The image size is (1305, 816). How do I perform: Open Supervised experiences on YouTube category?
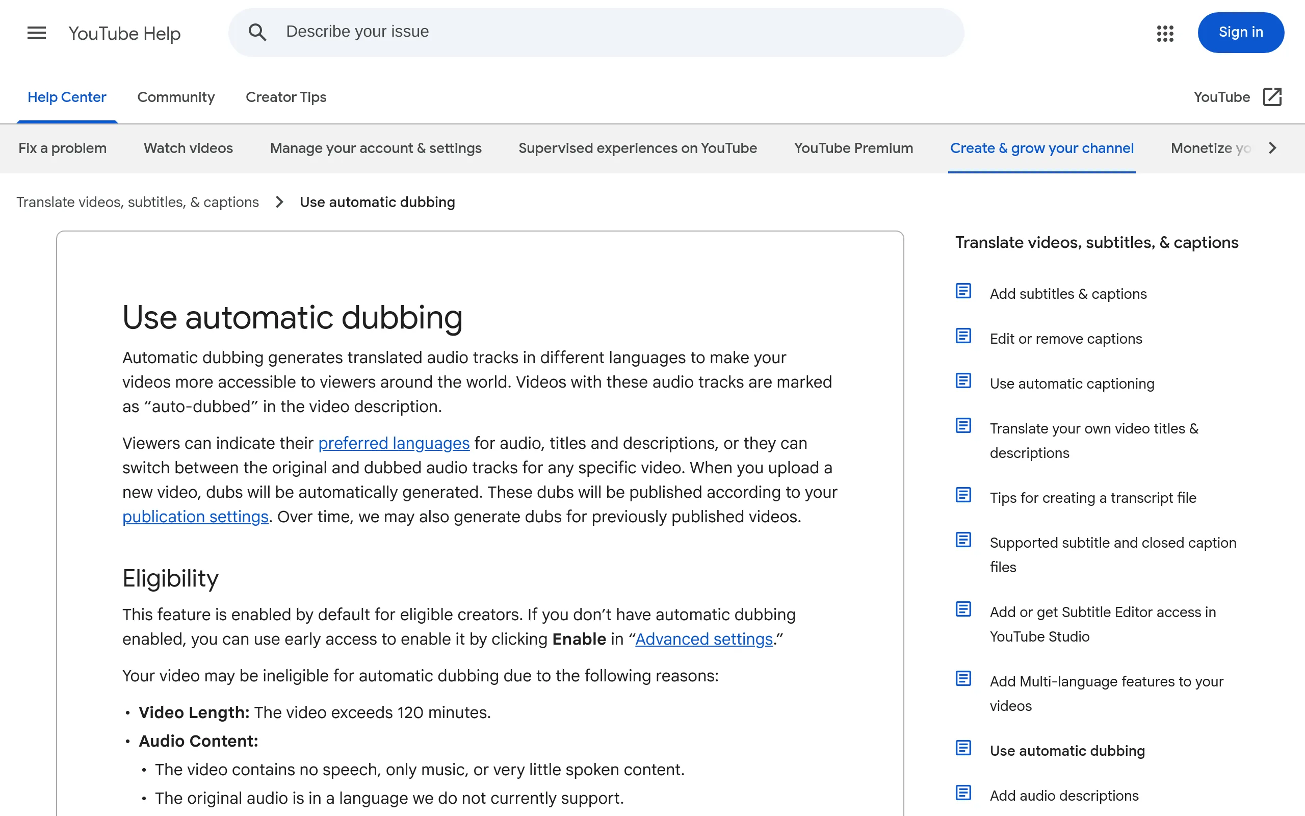(637, 148)
